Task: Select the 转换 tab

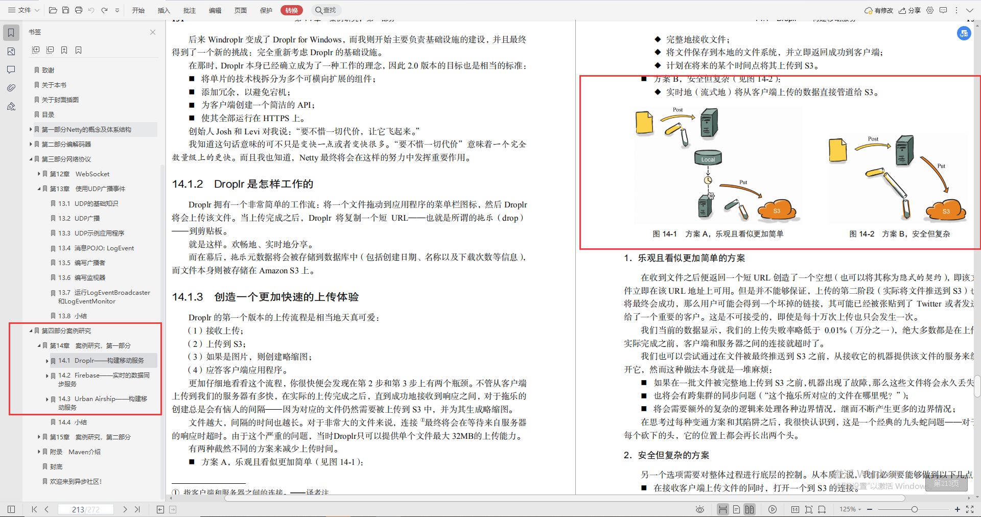Action: tap(292, 10)
